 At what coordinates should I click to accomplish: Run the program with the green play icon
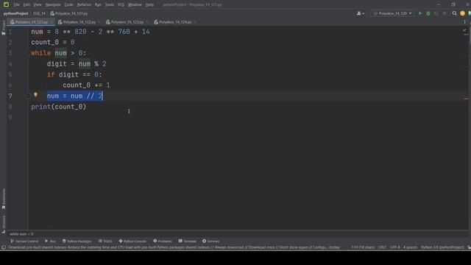pos(420,13)
